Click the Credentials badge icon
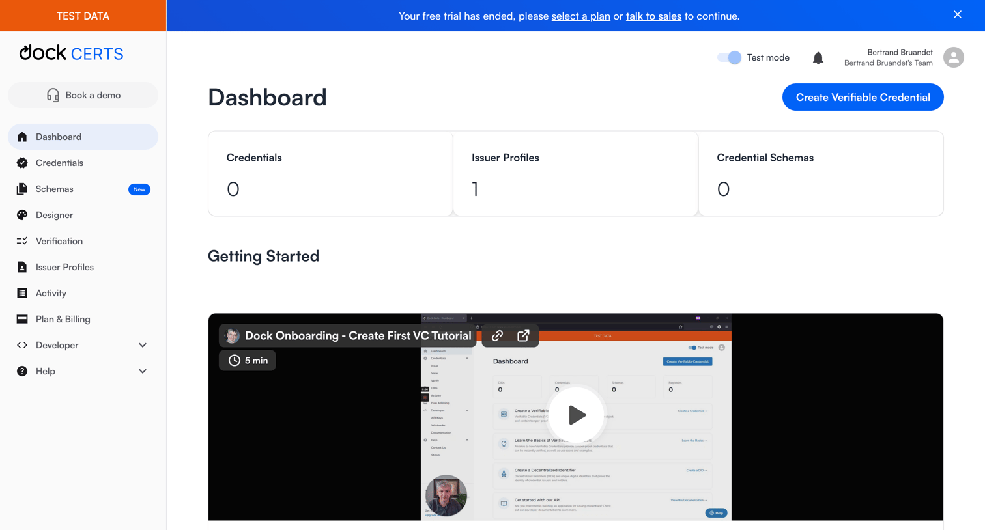This screenshot has width=985, height=530. pyautogui.click(x=22, y=163)
